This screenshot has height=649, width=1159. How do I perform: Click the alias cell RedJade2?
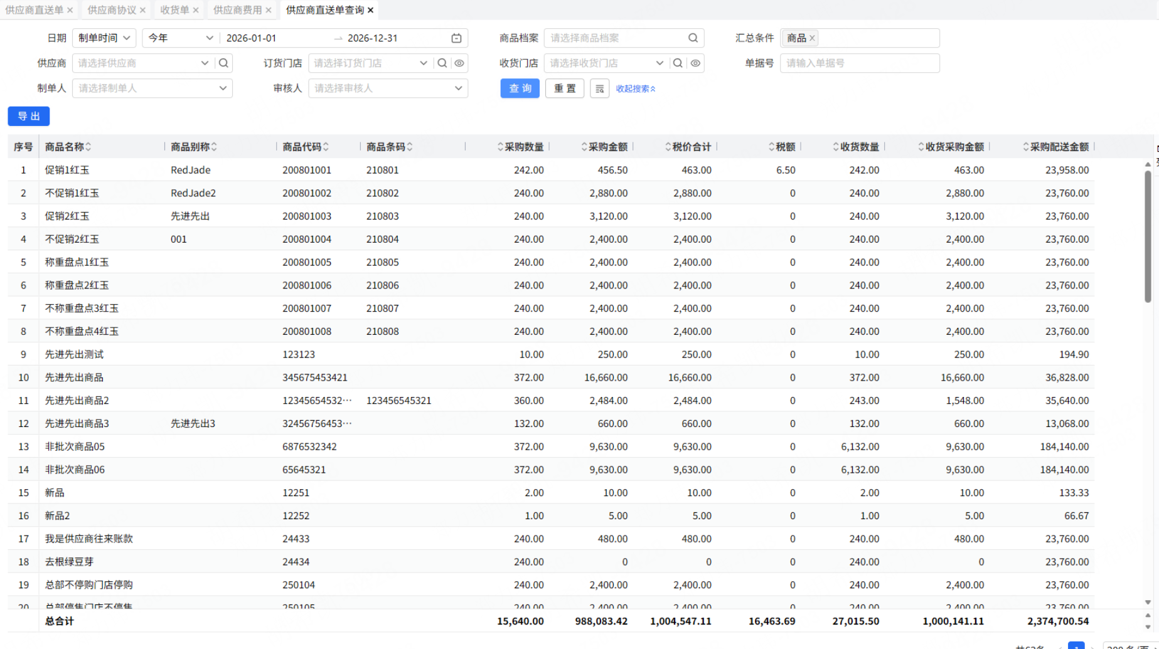193,193
